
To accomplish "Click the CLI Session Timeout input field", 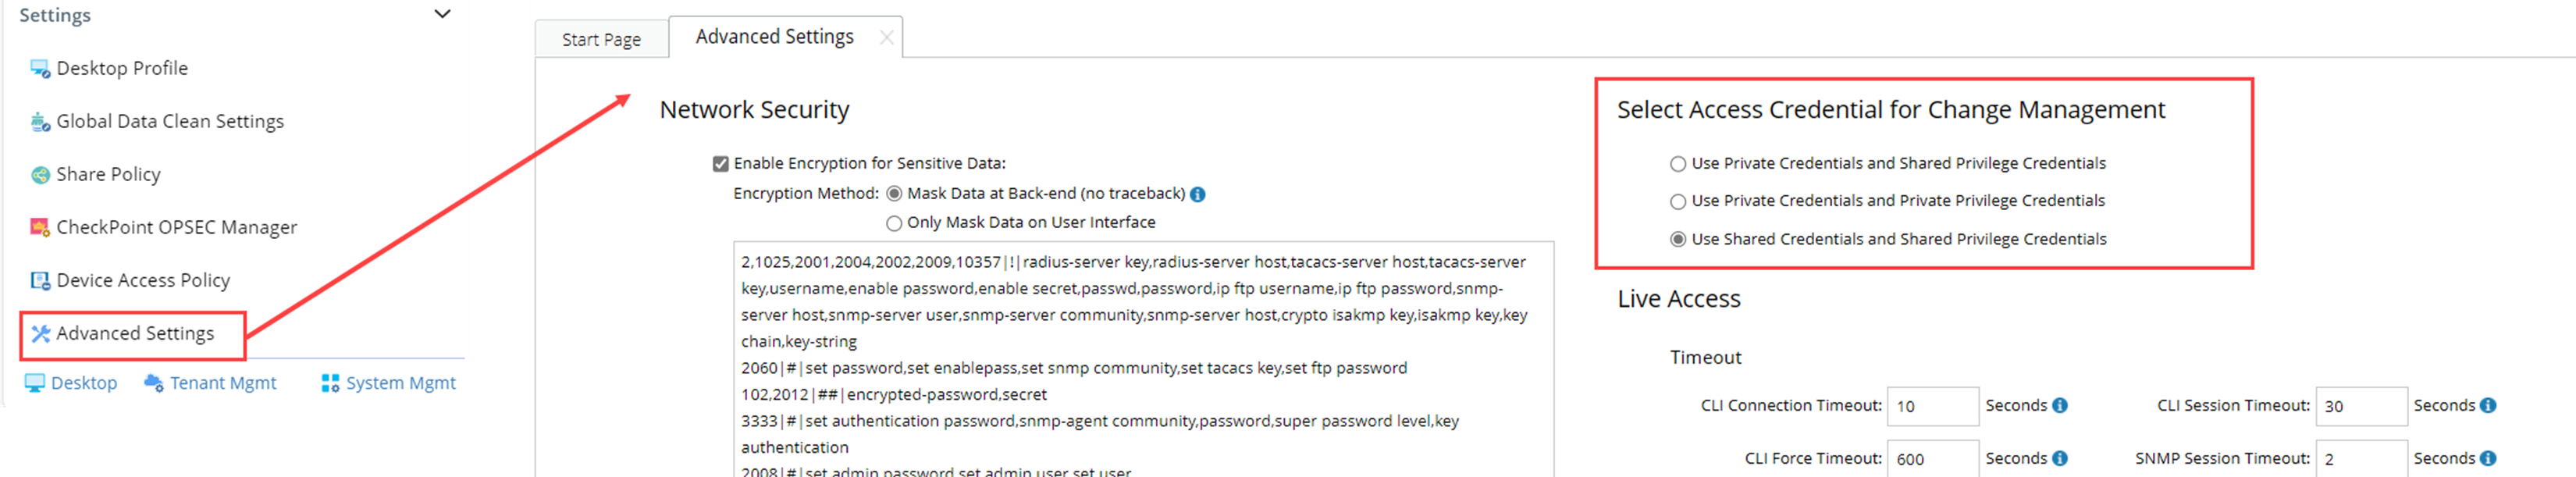I will click(2360, 406).
